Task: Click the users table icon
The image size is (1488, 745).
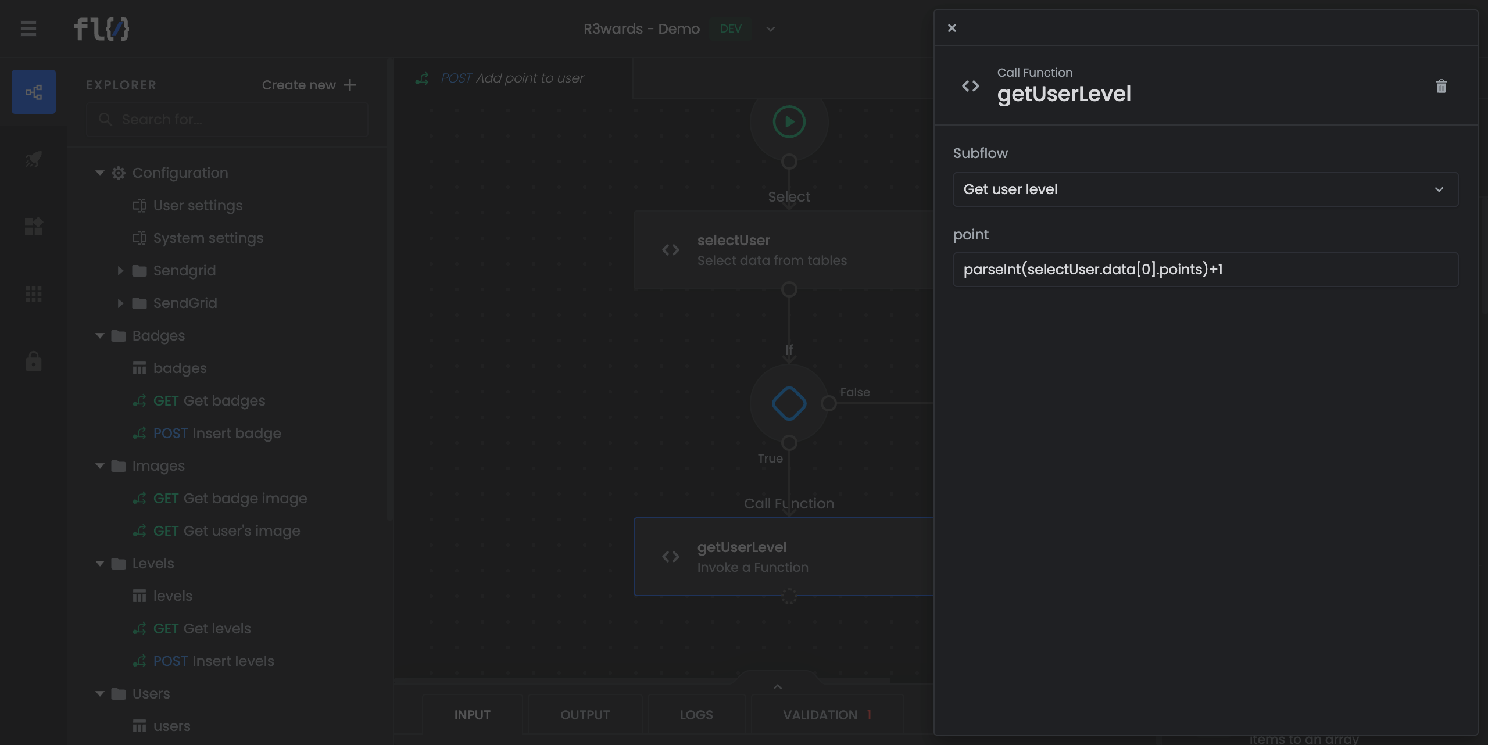Action: pos(139,726)
